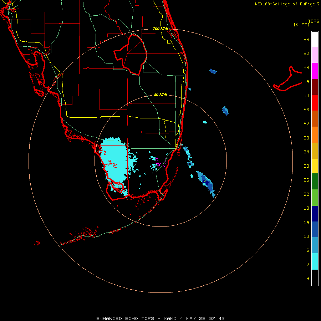
Task: Click the NEXLAB-College of DuPage credit text
Action: coord(285,4)
